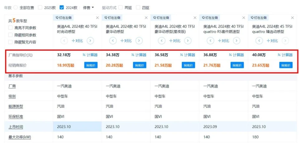The image size is (299, 143).
Task: Click 询底价 for the 21.58万起 model
Action: (x=188, y=65)
